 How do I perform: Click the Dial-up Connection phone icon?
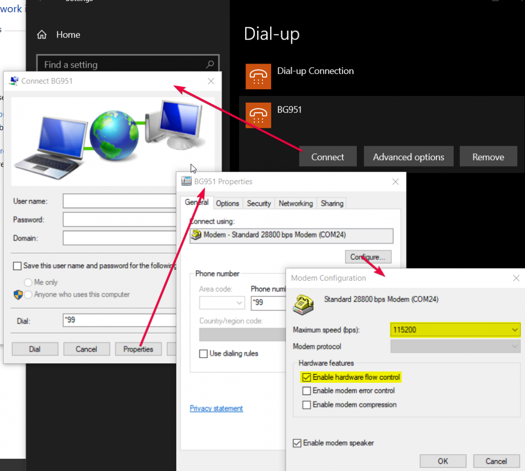pos(258,76)
